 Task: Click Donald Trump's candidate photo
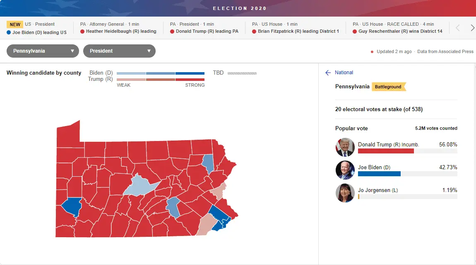pos(345,147)
